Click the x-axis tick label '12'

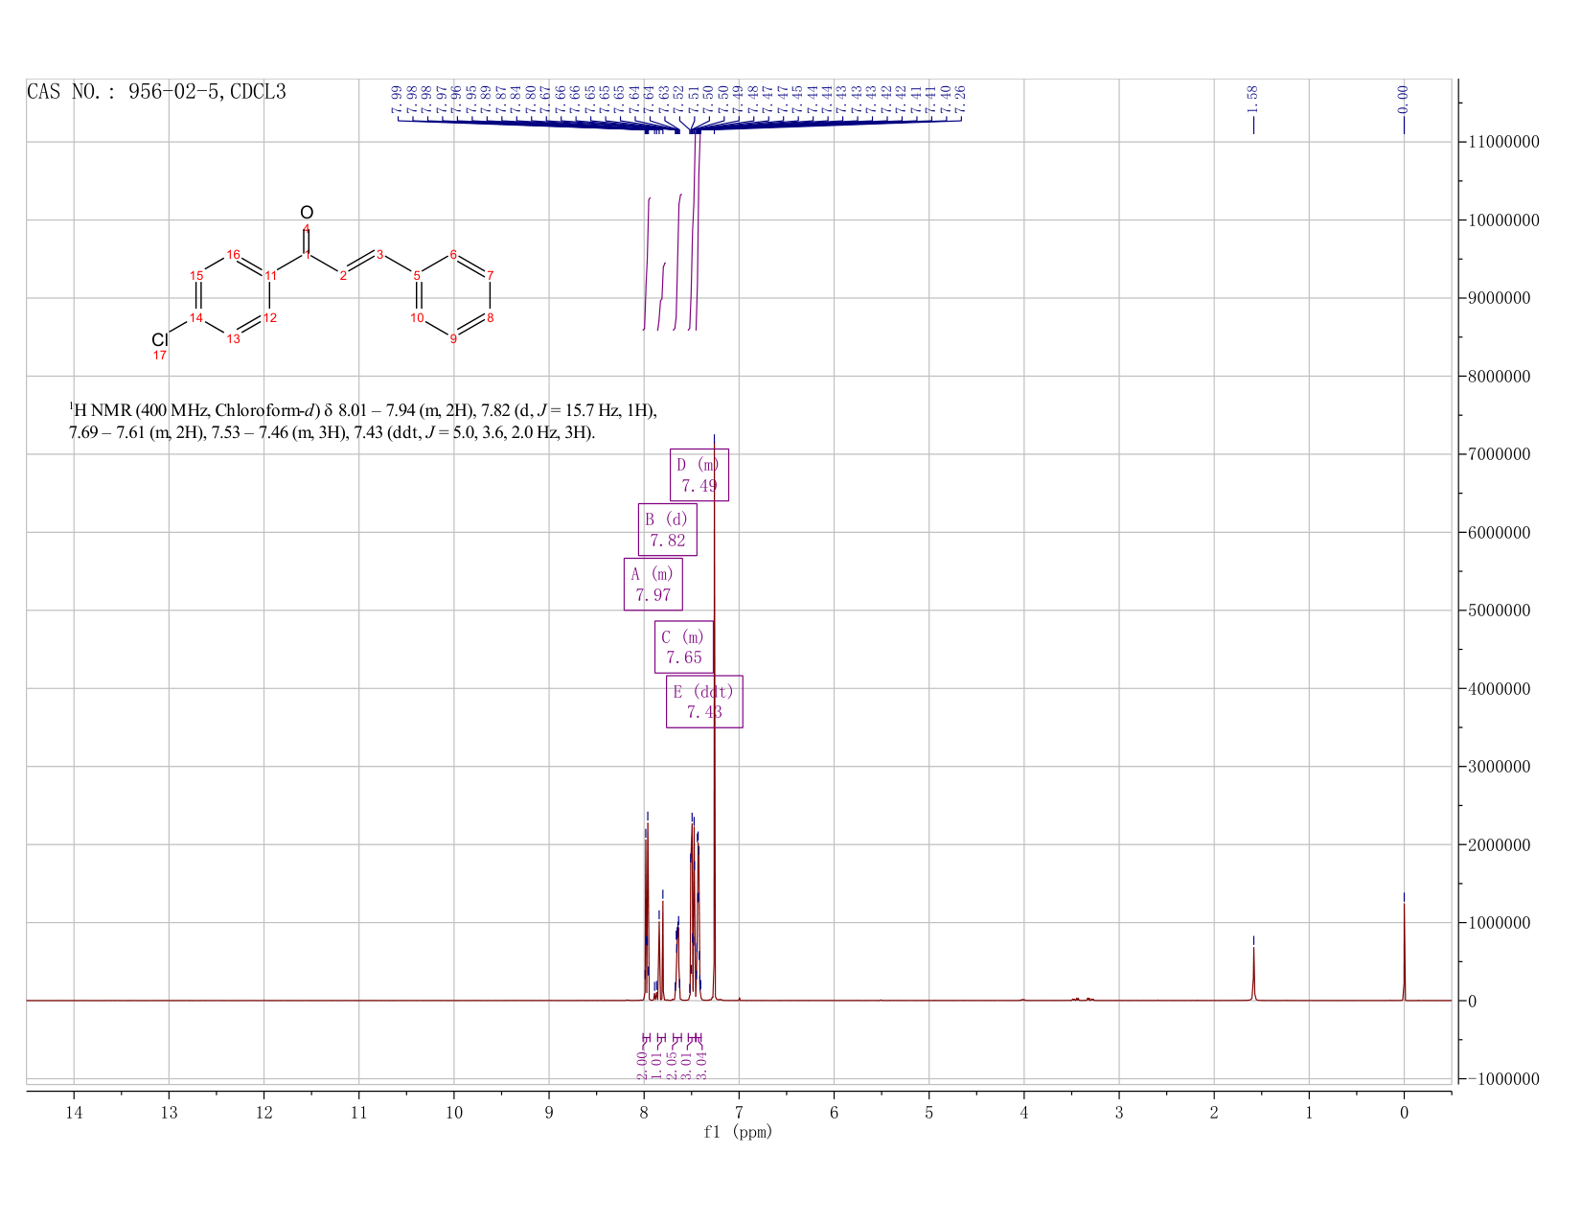tap(263, 1113)
